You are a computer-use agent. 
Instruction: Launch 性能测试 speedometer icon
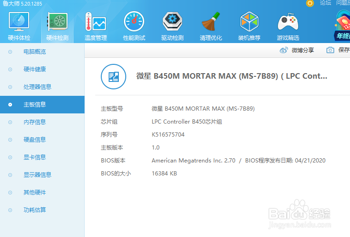pyautogui.click(x=134, y=21)
